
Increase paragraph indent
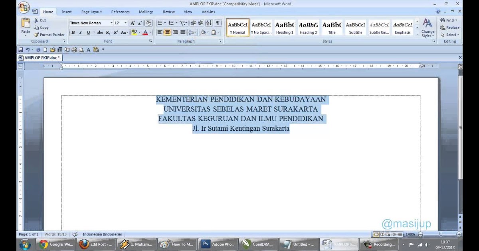[x=201, y=23]
